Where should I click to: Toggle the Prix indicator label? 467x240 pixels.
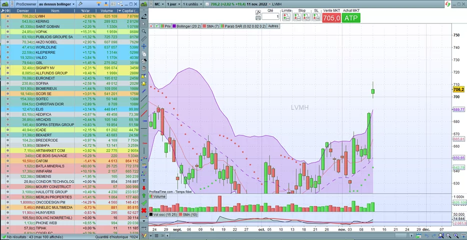click(166, 26)
